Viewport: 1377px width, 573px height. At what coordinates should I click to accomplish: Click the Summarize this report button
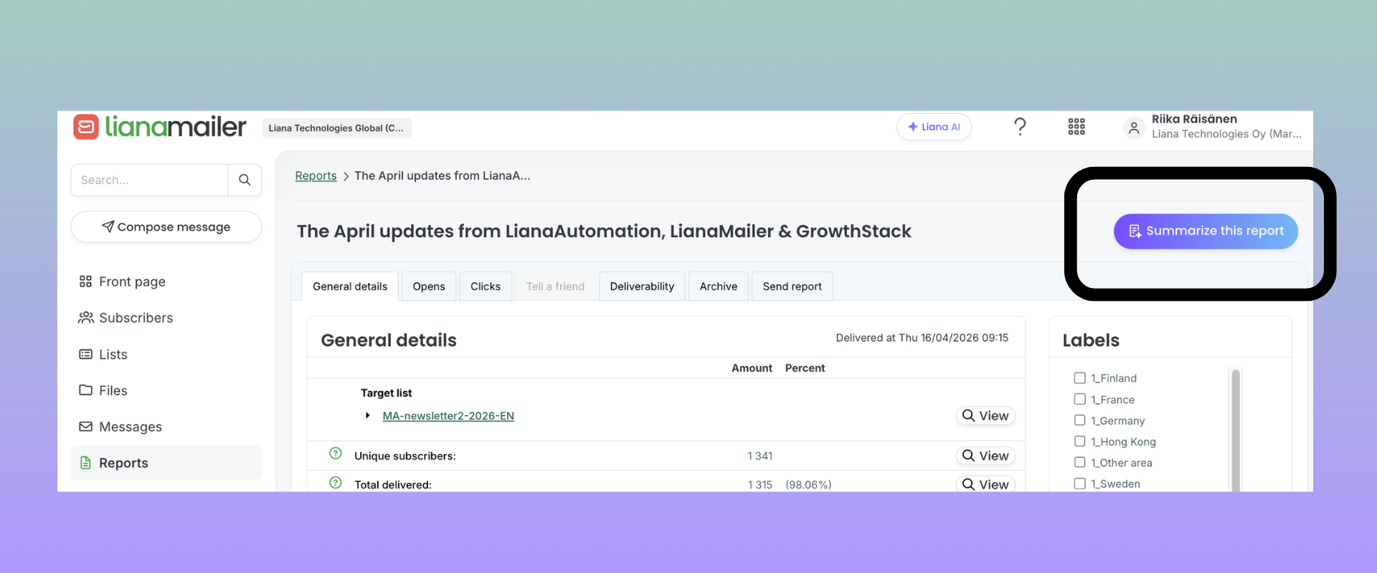pos(1206,231)
